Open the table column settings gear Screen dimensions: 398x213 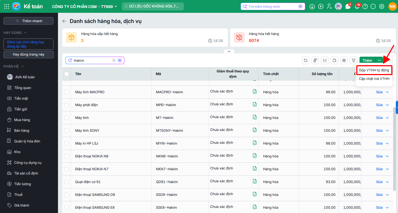click(x=344, y=60)
